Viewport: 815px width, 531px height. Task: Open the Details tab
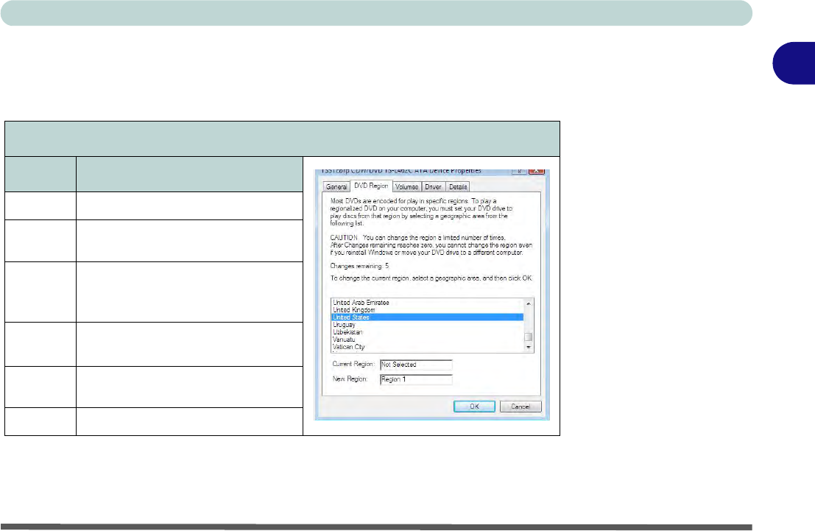click(x=457, y=186)
